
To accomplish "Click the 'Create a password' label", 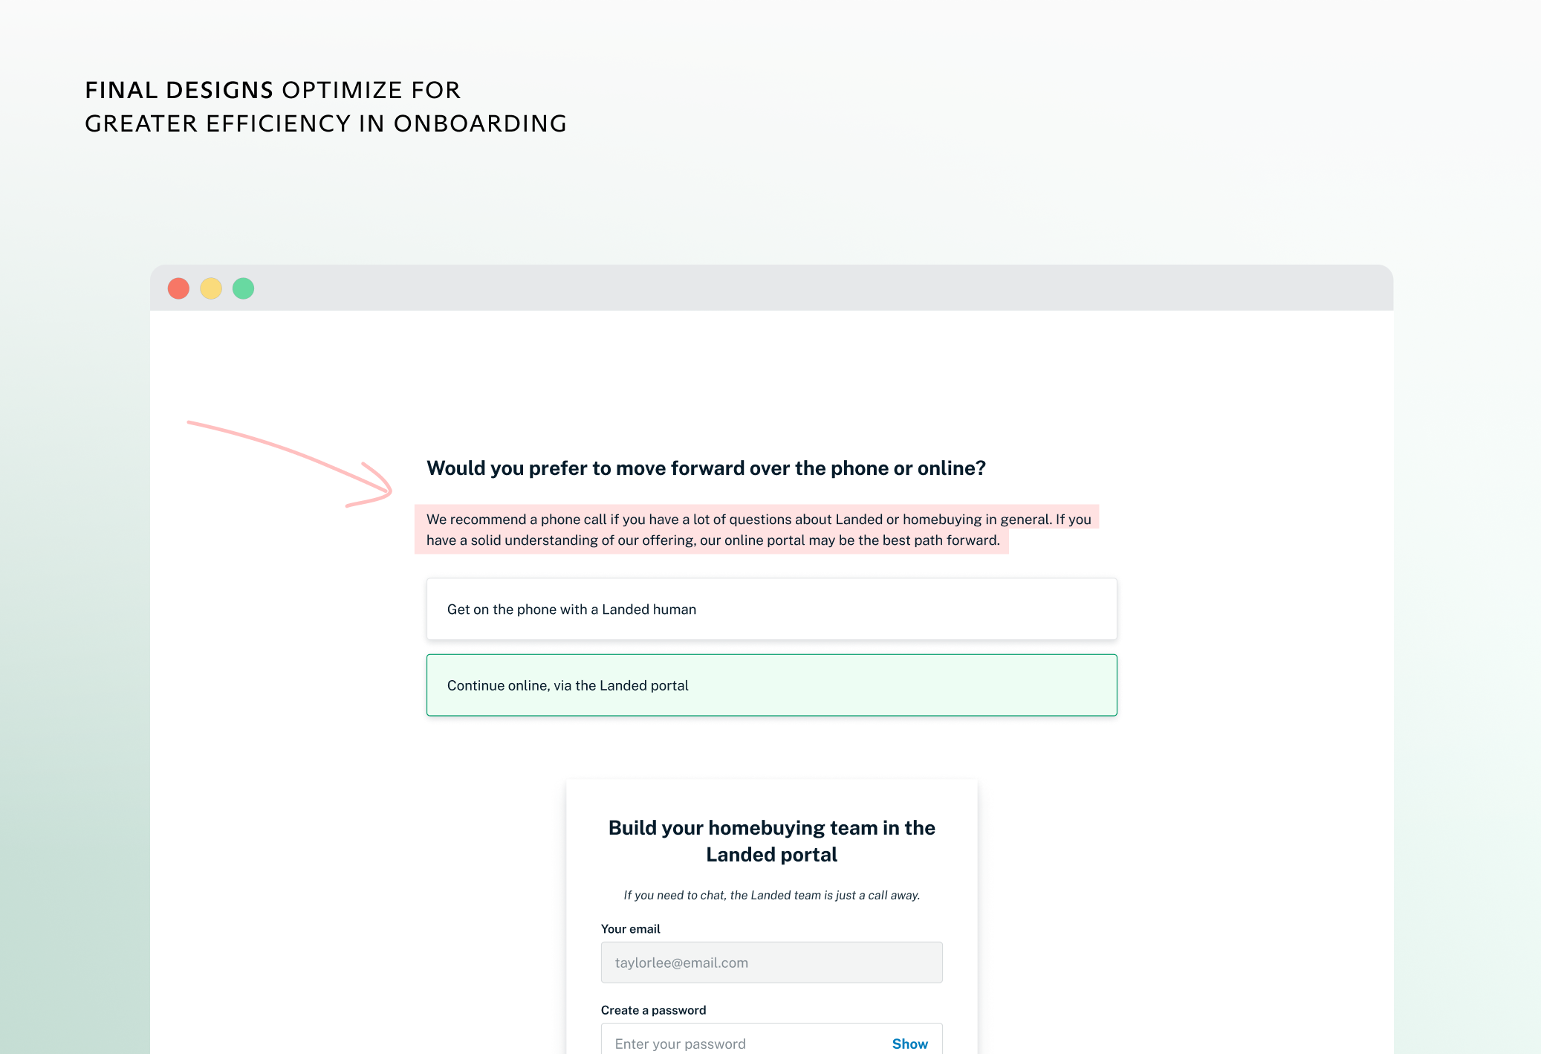I will 653,1010.
